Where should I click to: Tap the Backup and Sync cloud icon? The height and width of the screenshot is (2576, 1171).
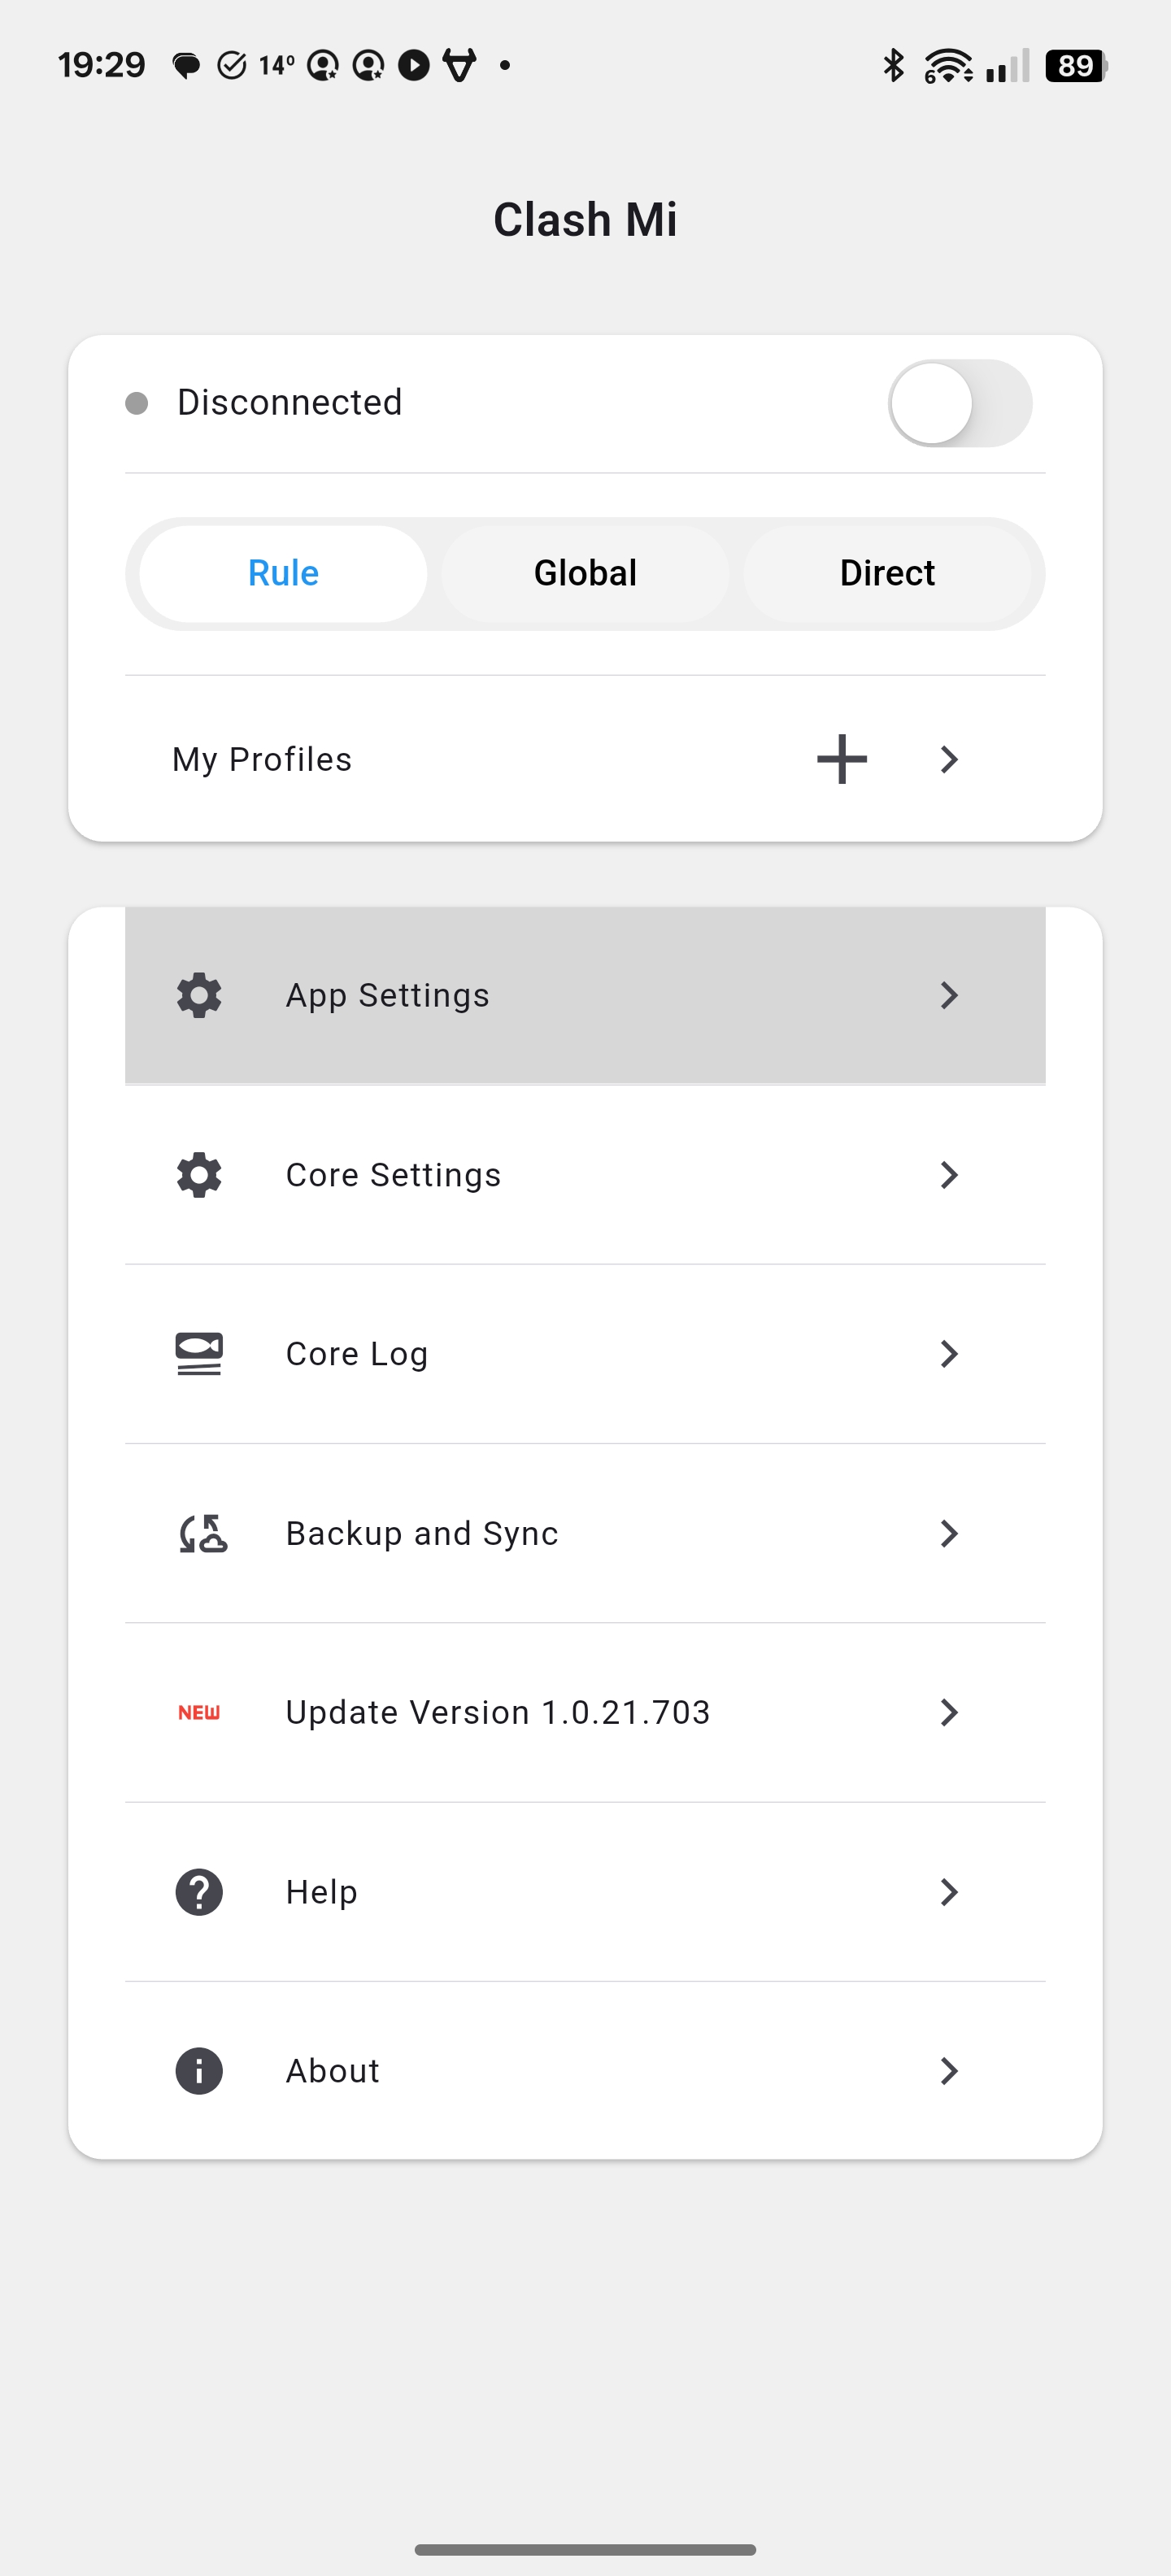click(202, 1533)
